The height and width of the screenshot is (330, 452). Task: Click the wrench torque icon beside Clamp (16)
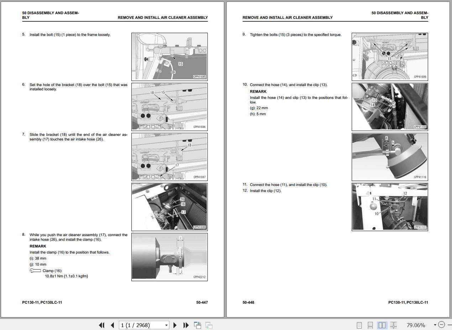click(x=35, y=271)
